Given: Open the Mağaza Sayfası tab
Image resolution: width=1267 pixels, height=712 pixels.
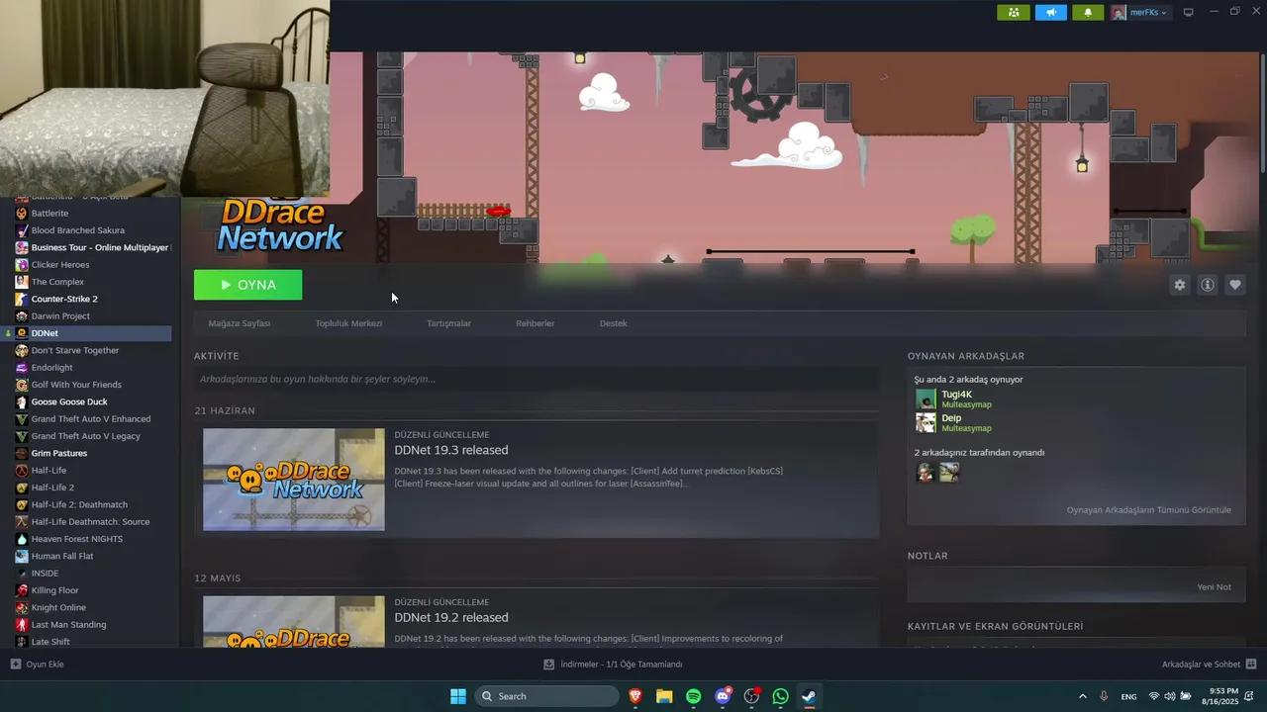Looking at the screenshot, I should (x=240, y=323).
